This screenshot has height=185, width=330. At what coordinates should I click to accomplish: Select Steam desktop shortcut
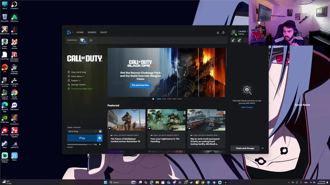[5, 144]
